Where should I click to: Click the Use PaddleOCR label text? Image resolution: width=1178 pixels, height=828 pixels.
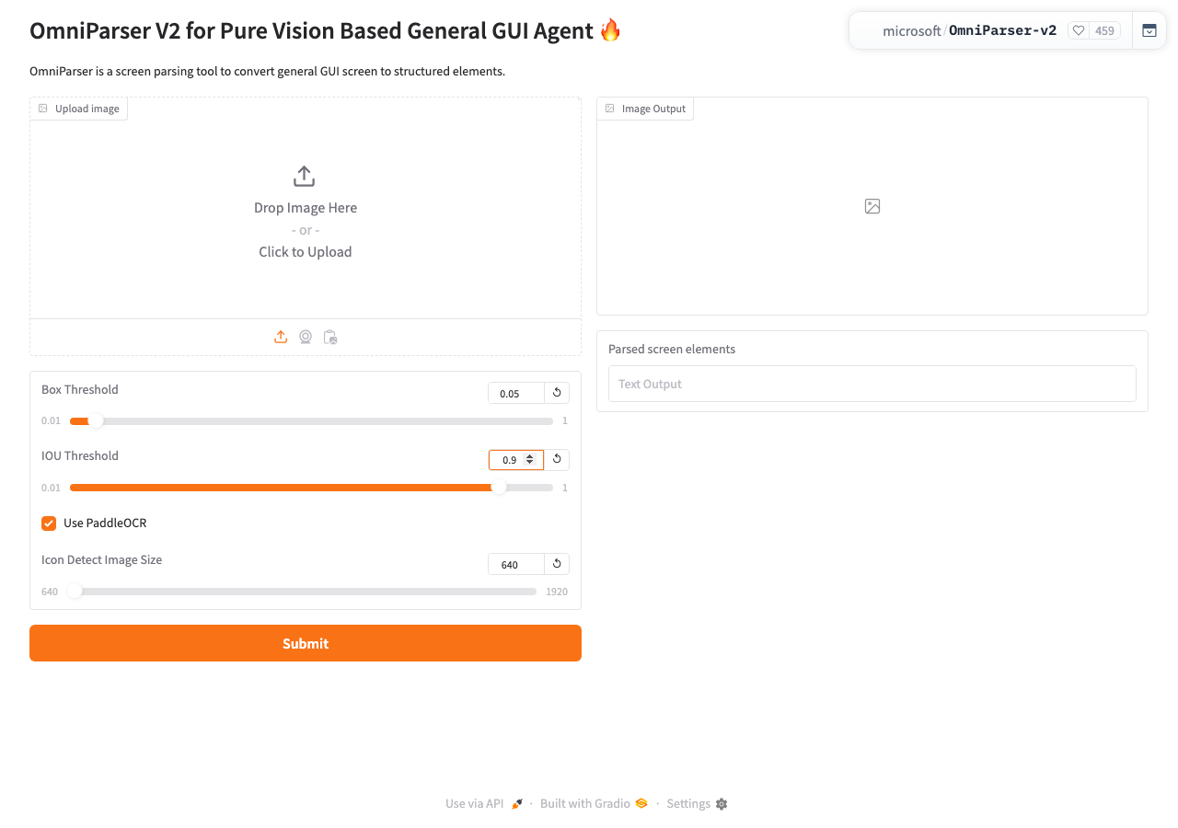tap(105, 523)
